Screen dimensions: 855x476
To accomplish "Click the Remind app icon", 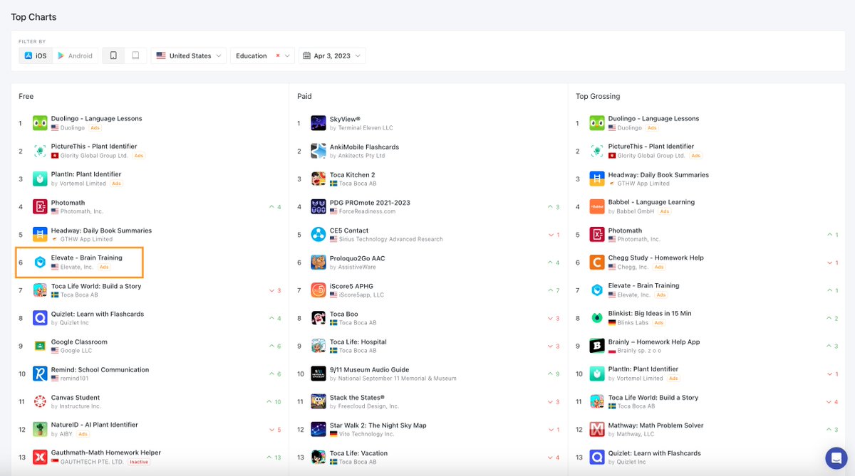I will [40, 374].
